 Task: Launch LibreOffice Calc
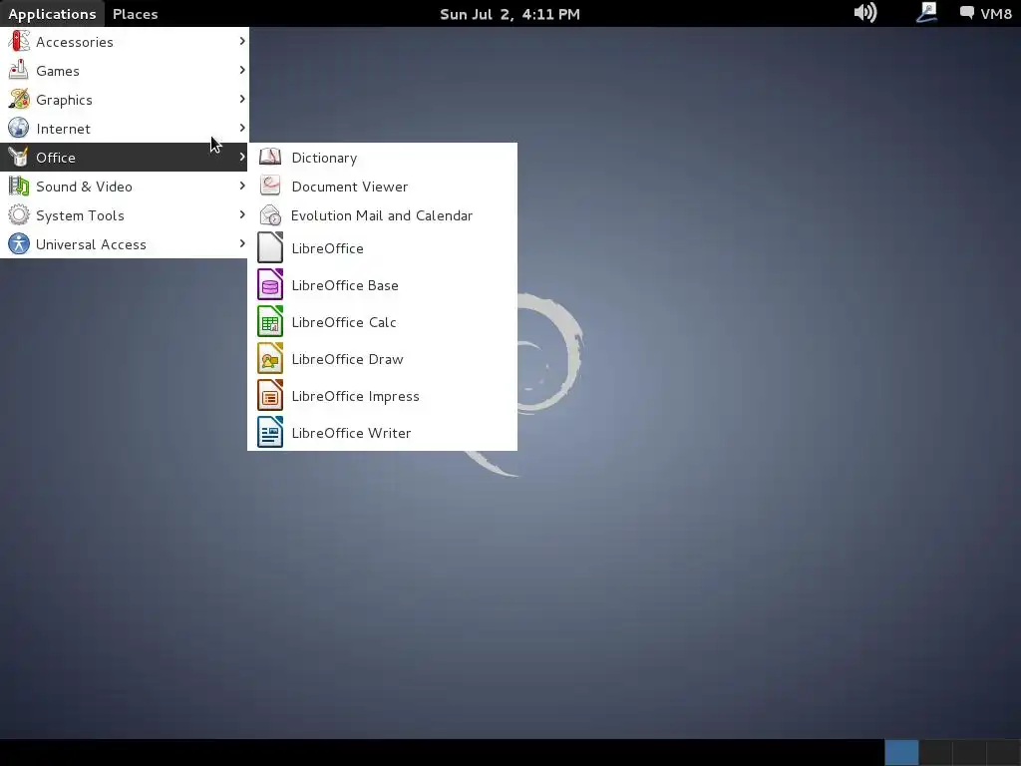(x=382, y=322)
